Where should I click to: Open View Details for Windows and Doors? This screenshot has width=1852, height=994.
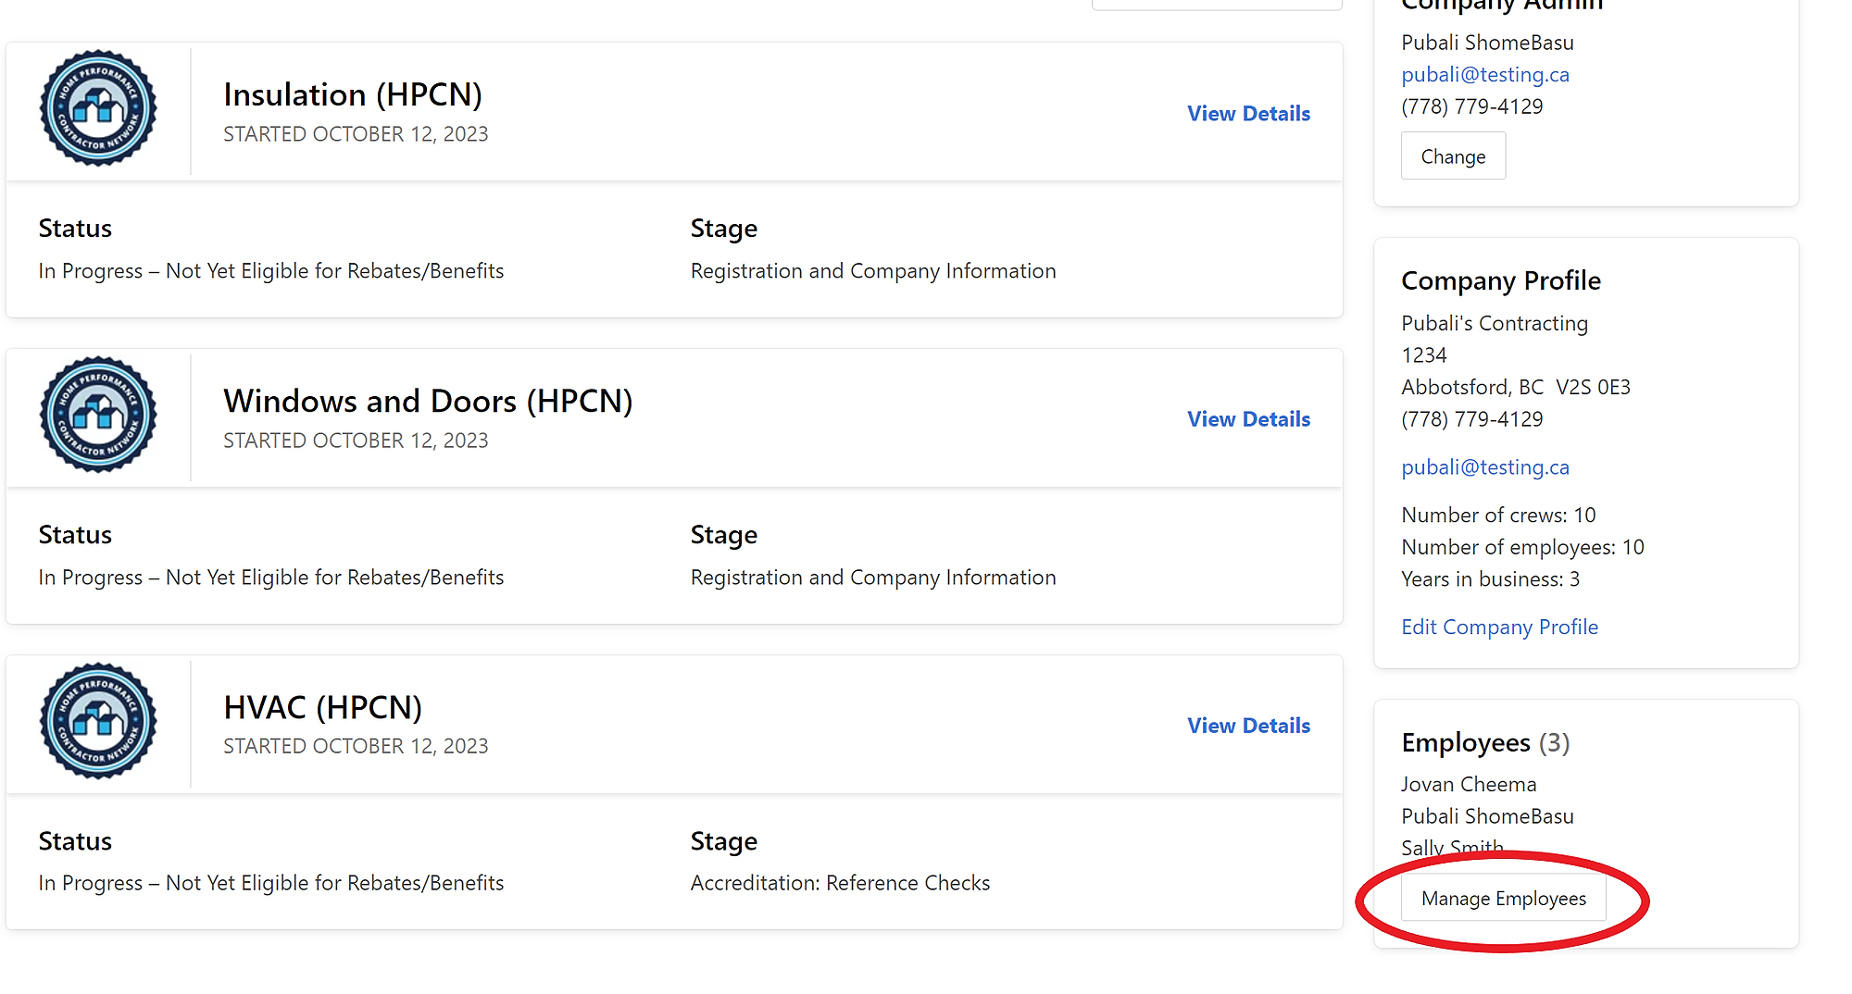click(1248, 419)
